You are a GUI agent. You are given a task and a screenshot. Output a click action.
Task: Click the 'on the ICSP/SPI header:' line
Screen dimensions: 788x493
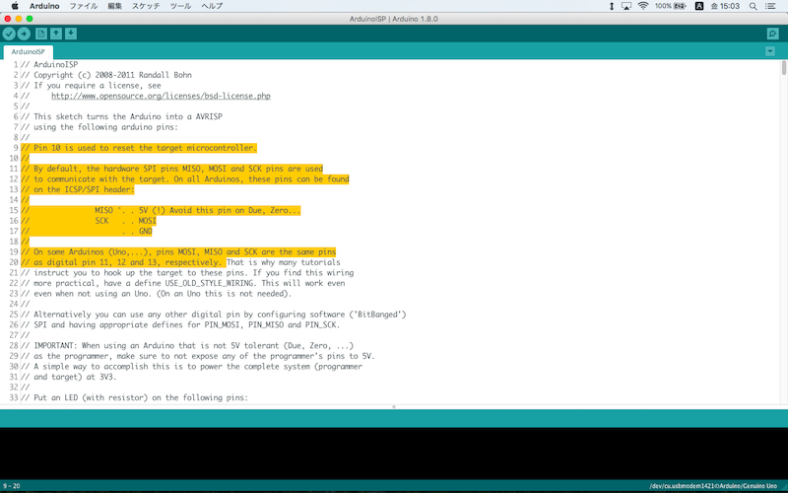(78, 189)
